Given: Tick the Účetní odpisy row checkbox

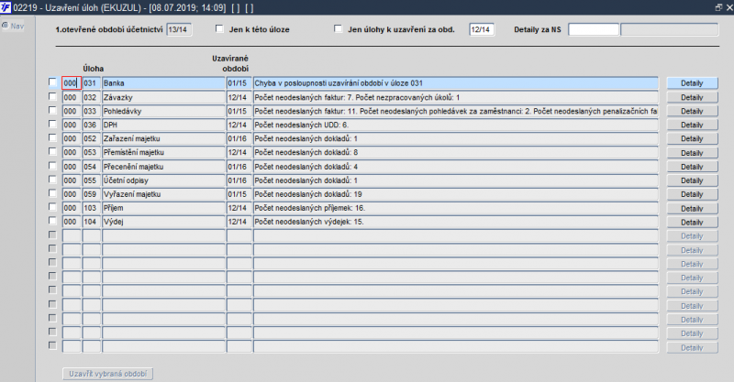Looking at the screenshot, I should [52, 180].
